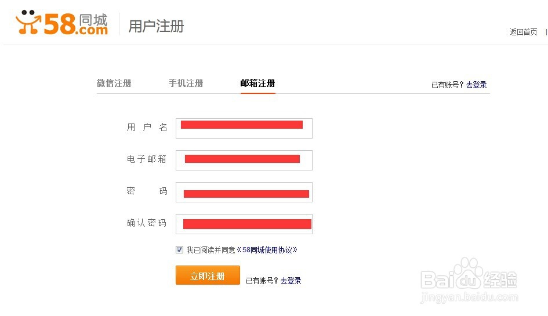The height and width of the screenshot is (316, 548).
Task: Focus the 电子邮箱 input field
Action: [244, 160]
